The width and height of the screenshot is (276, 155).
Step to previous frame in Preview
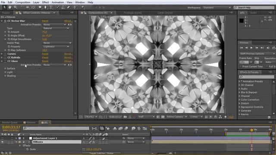click(247, 48)
